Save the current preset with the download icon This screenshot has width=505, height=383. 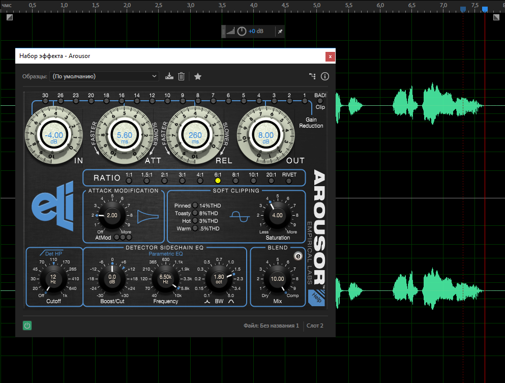pyautogui.click(x=169, y=76)
